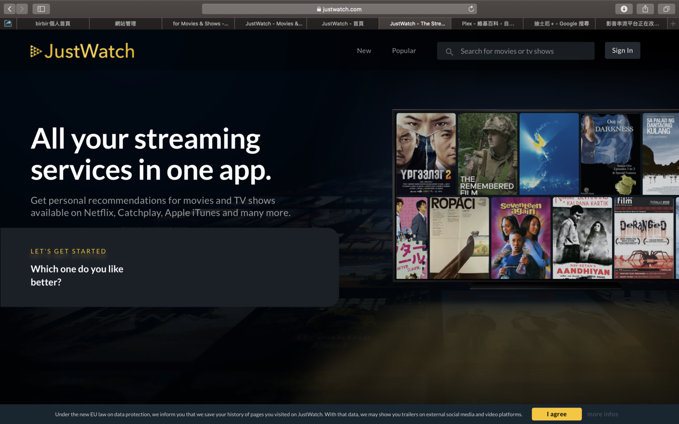
Task: Switch to JustWatch - Movies & tab
Action: coord(271,24)
